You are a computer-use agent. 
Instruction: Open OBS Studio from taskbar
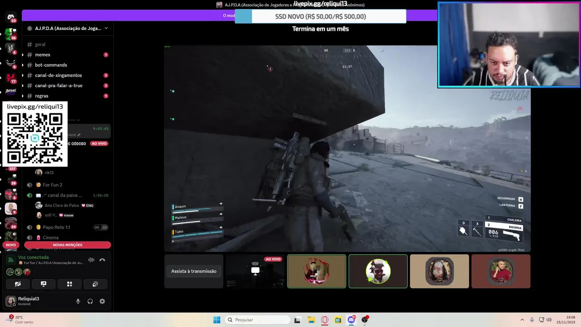click(x=365, y=320)
